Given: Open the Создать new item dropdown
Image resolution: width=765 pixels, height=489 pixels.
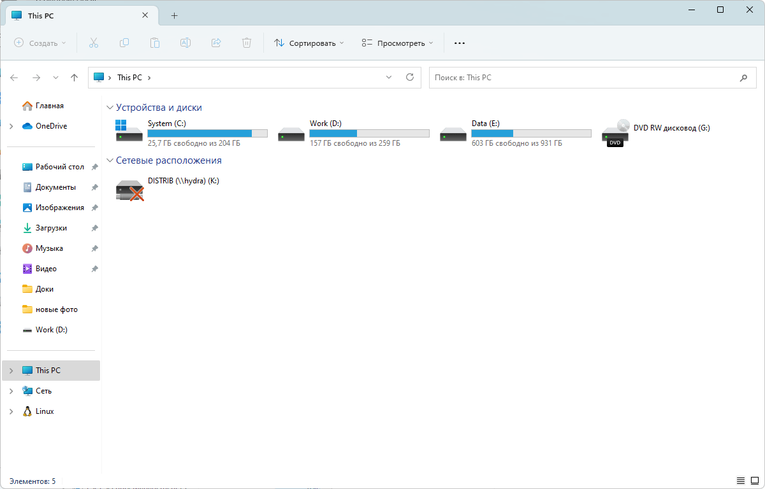Looking at the screenshot, I should click(x=40, y=43).
